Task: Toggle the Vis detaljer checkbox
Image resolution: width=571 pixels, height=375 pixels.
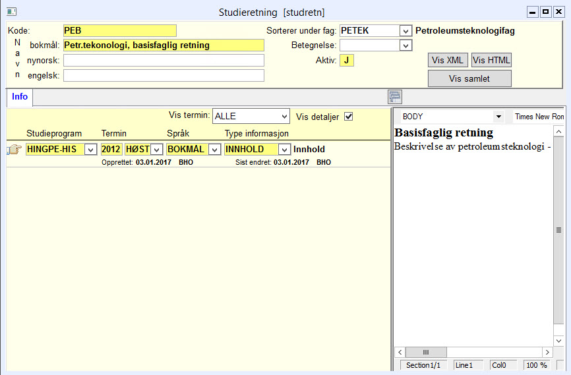Action: [349, 117]
